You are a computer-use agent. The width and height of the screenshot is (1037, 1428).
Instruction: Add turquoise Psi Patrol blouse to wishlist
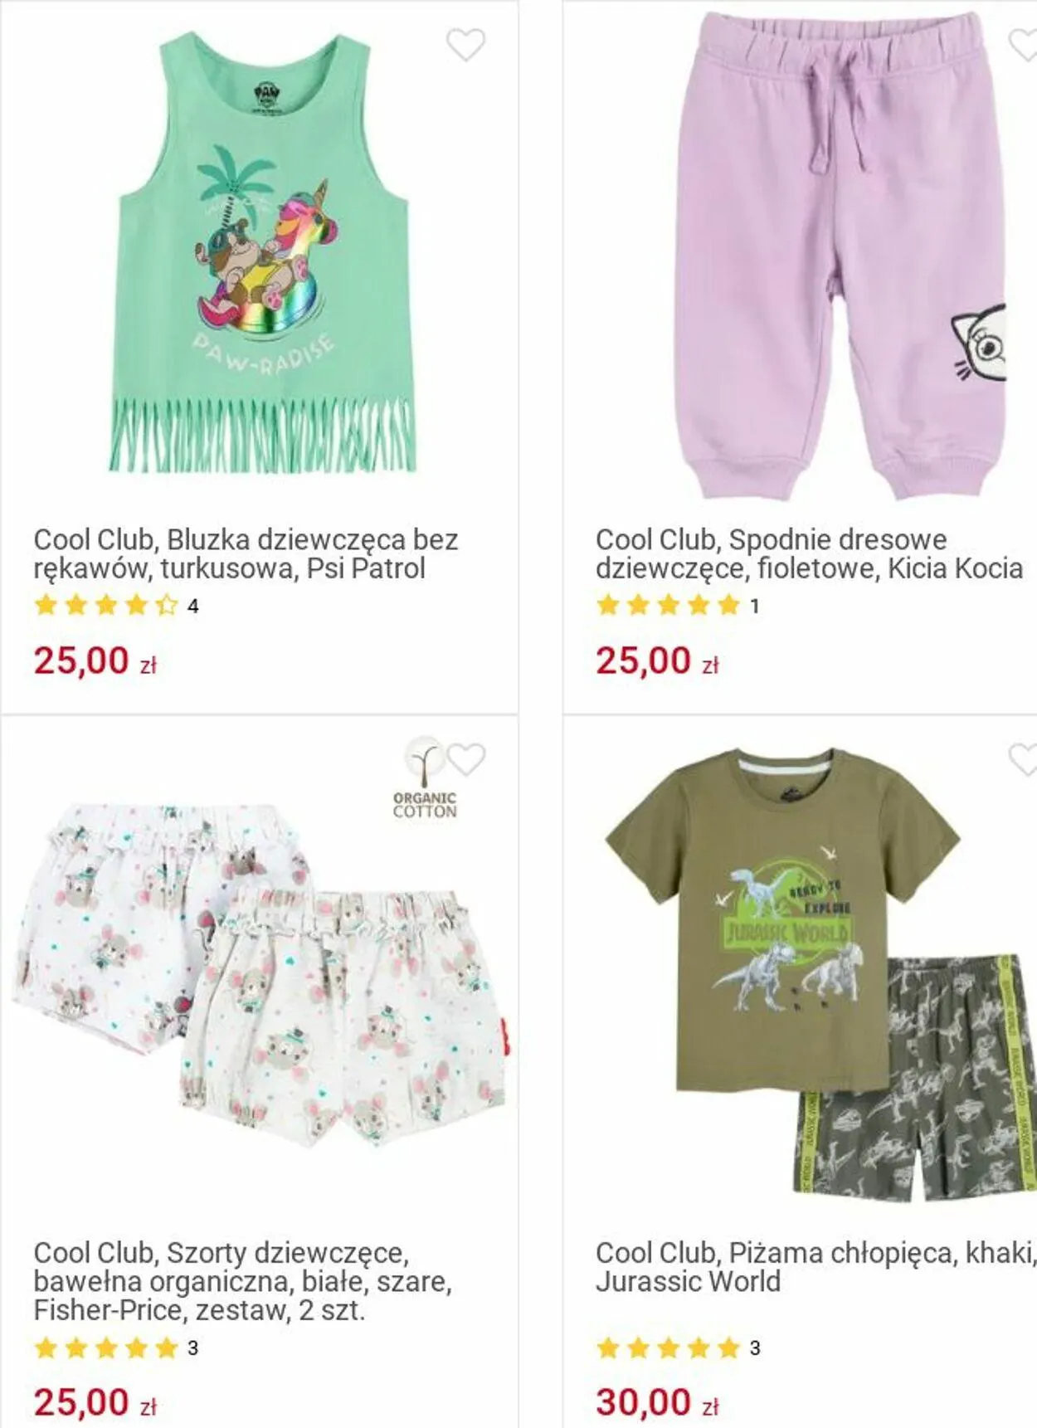point(465,45)
